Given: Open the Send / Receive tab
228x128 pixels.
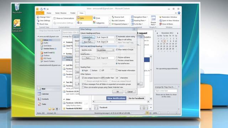Looking at the screenshot, I should (61, 13).
